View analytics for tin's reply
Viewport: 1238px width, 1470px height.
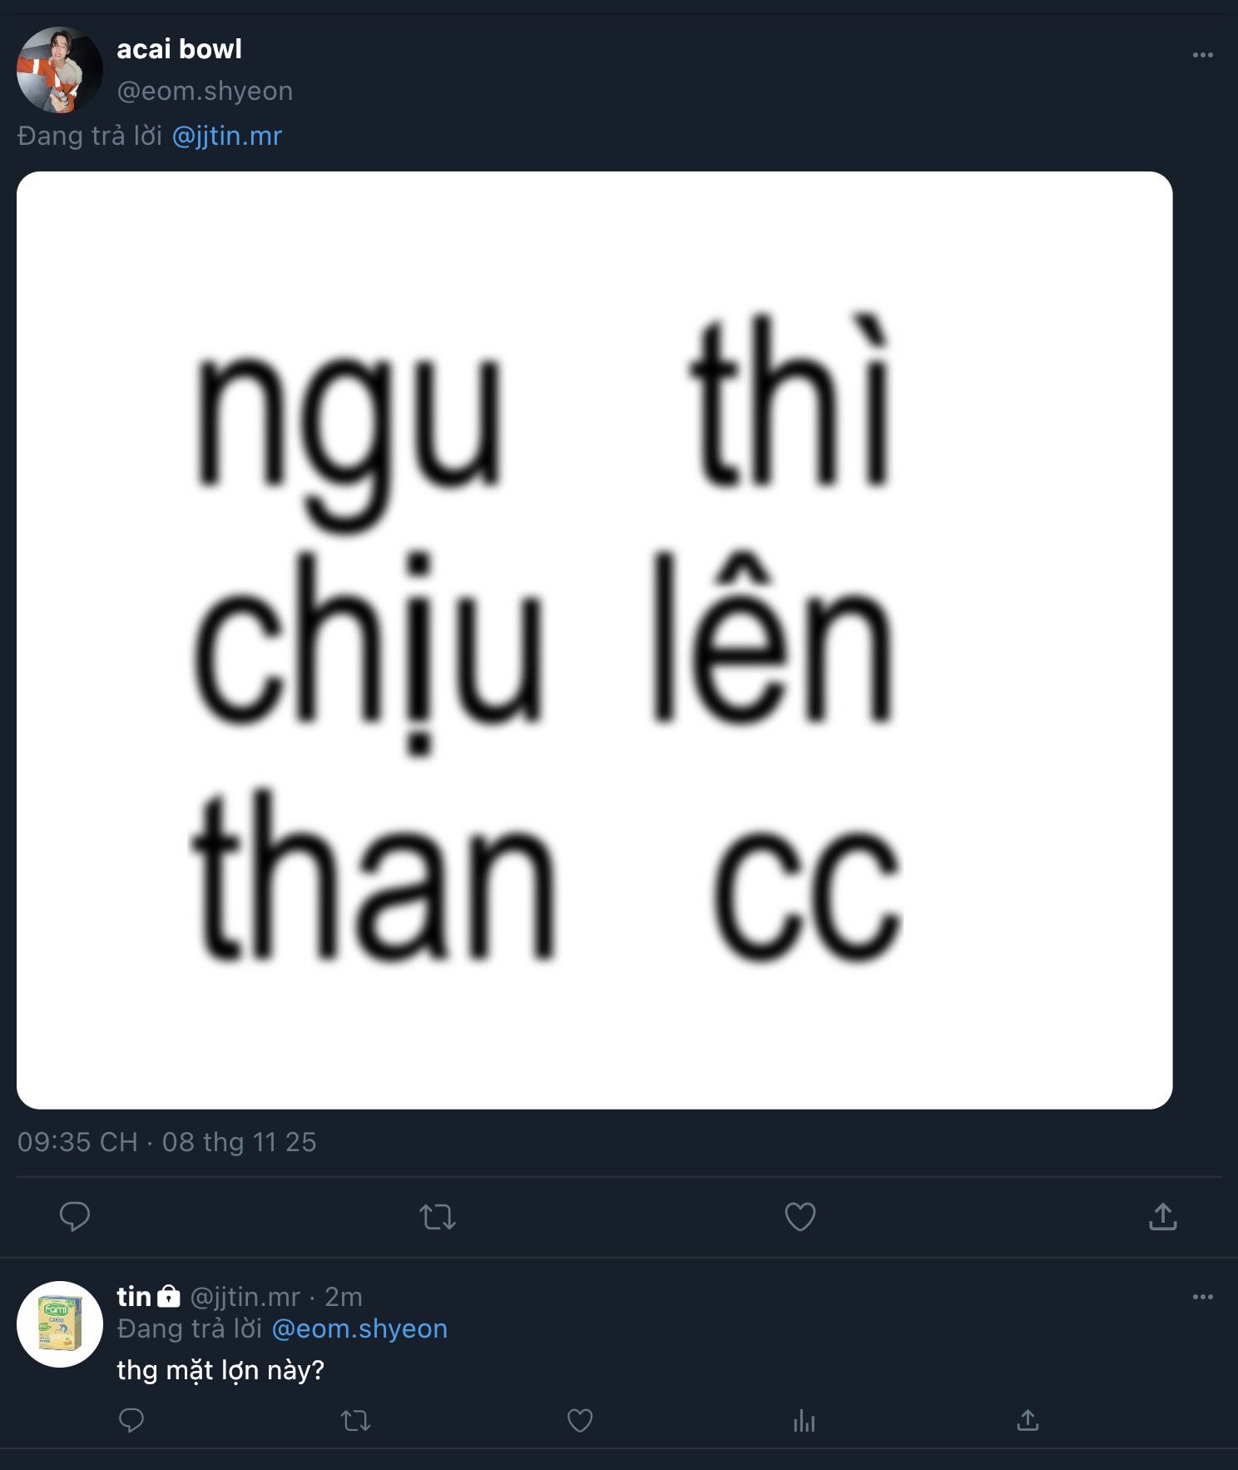pyautogui.click(x=805, y=1420)
